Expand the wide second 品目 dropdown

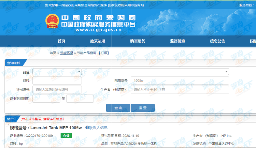pos(155,72)
